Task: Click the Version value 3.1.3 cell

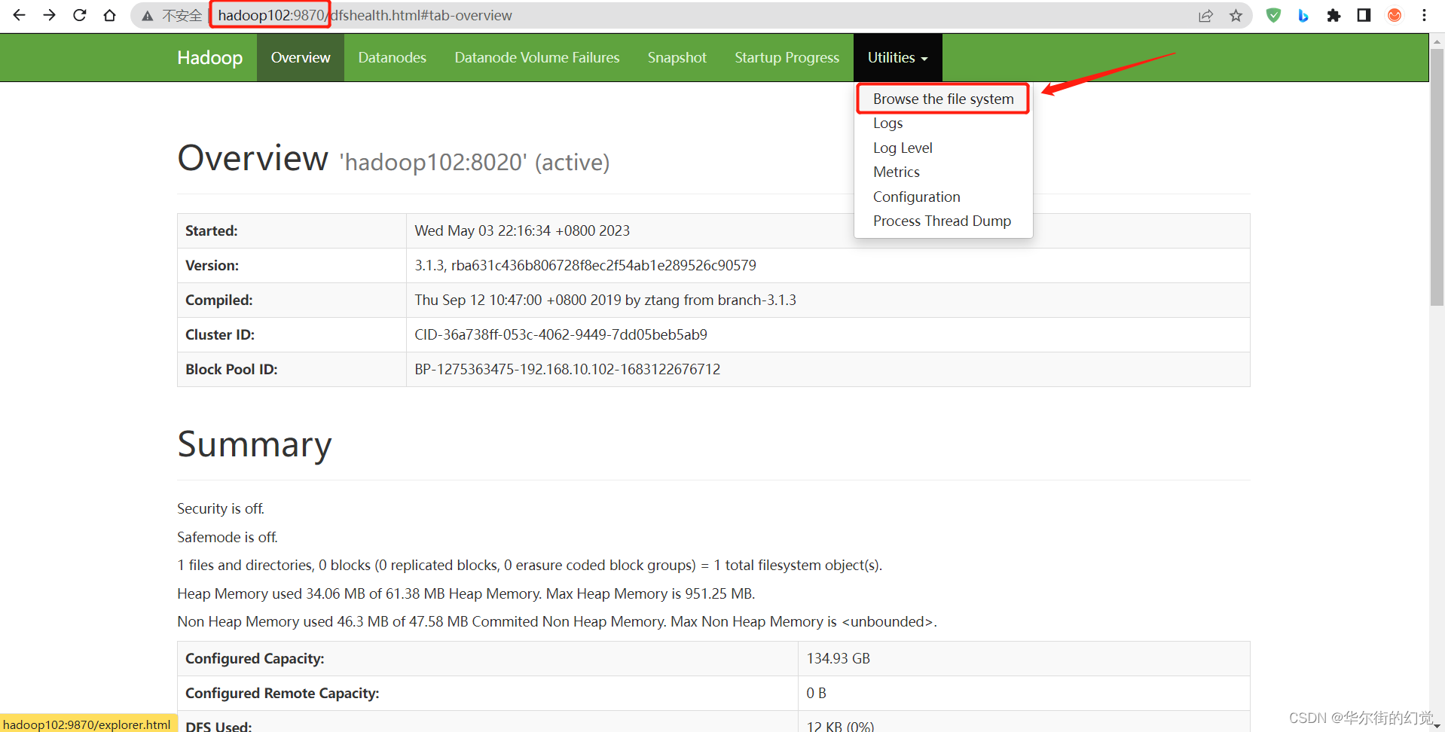Action: [x=828, y=265]
